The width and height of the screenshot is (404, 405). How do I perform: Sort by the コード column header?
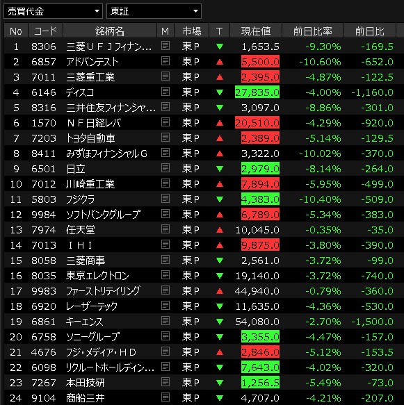tap(45, 31)
